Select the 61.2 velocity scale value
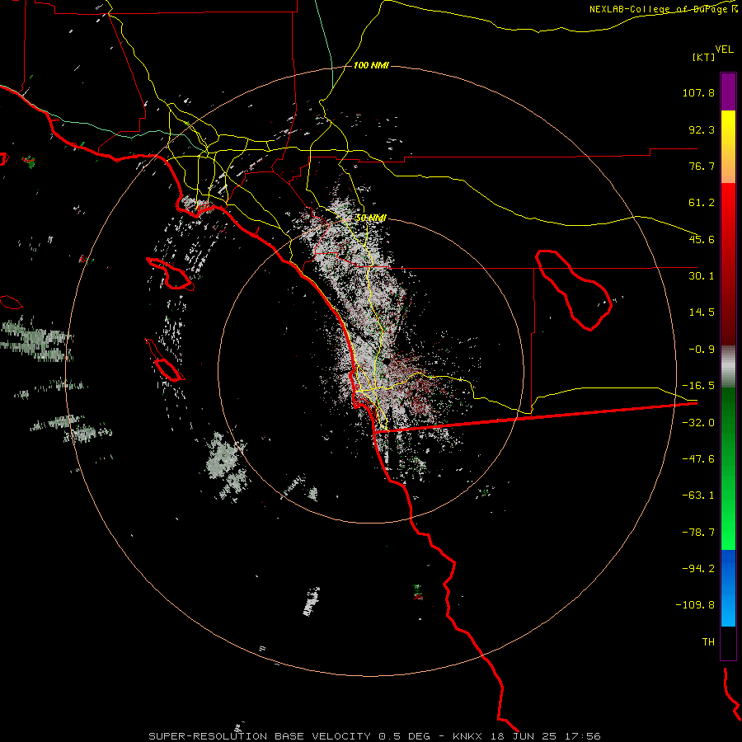This screenshot has height=742, width=742. point(702,203)
